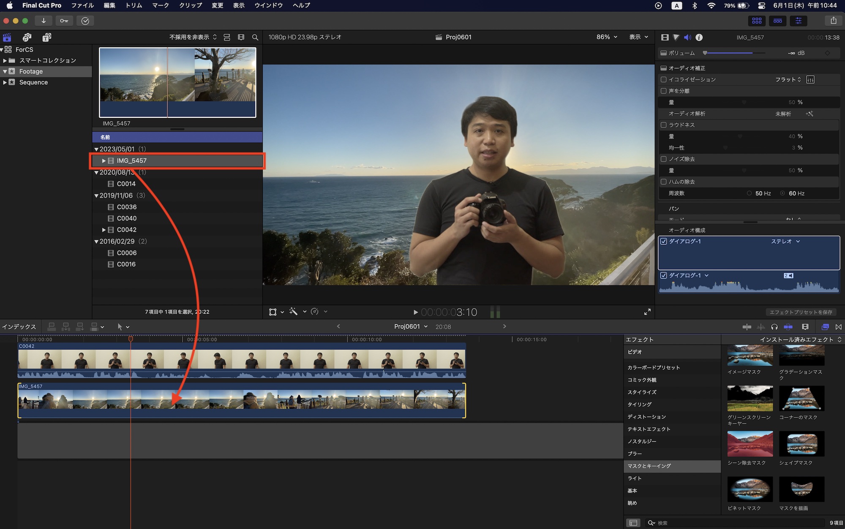The height and width of the screenshot is (529, 845).
Task: Toggle timeline audio skimming icon
Action: coord(761,327)
